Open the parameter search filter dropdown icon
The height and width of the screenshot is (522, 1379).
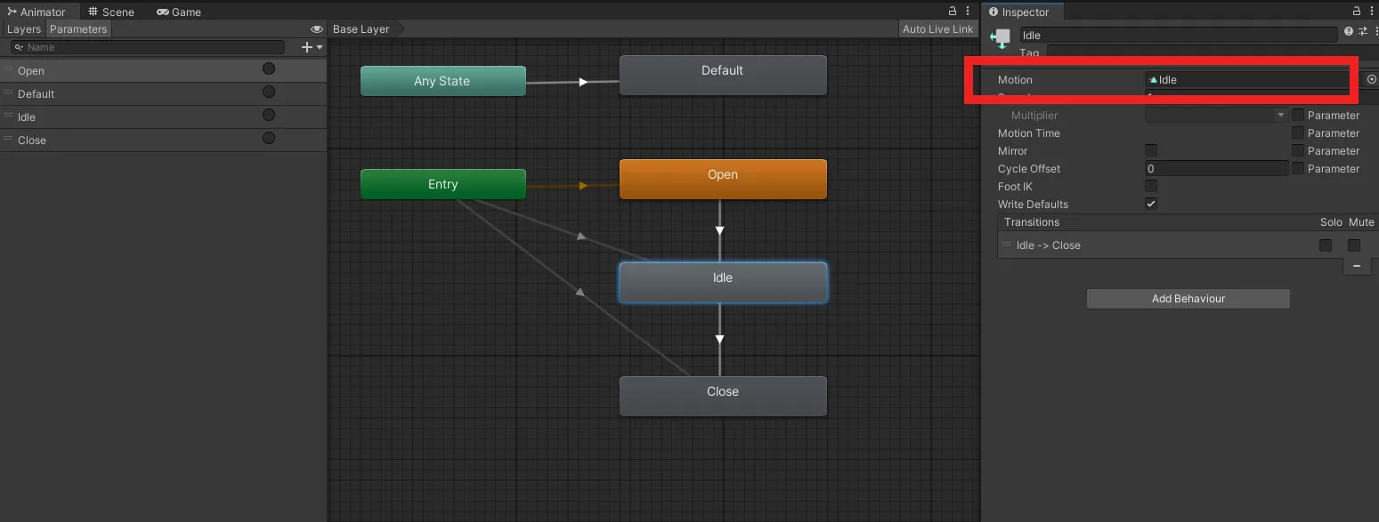(18, 47)
